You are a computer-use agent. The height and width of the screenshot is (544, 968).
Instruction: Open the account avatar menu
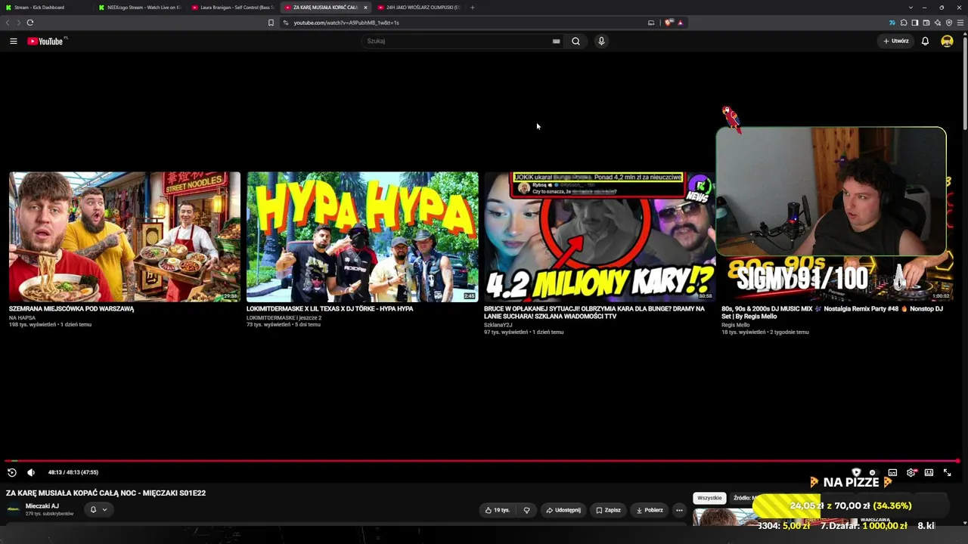click(x=947, y=41)
